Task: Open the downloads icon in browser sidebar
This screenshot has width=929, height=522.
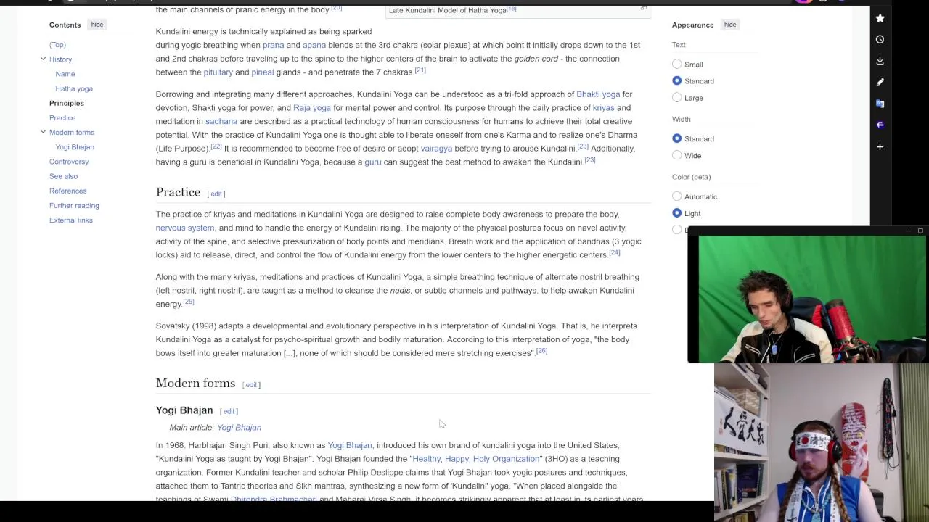Action: click(x=880, y=61)
